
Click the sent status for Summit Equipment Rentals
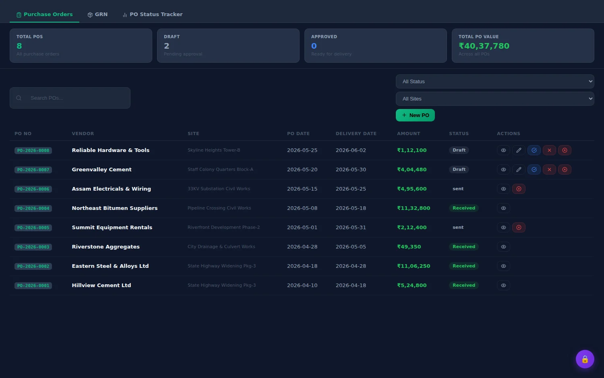coord(458,227)
